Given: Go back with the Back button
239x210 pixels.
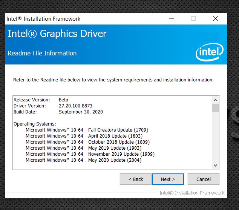Looking at the screenshot, I should 135,179.
